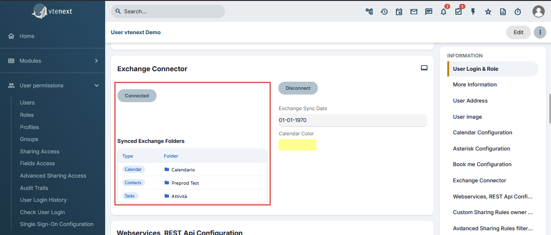Click the User vtenext Demo title

(x=136, y=32)
